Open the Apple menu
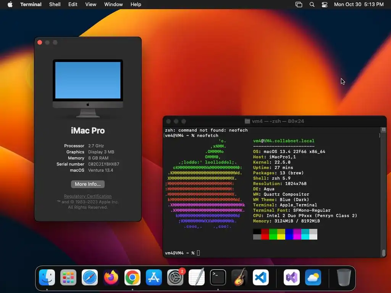This screenshot has height=293, width=391. (10, 4)
